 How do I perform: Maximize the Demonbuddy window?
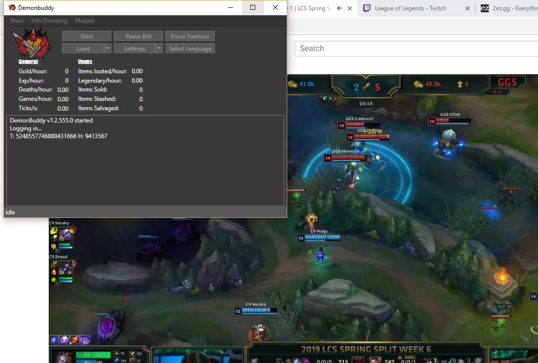253,7
